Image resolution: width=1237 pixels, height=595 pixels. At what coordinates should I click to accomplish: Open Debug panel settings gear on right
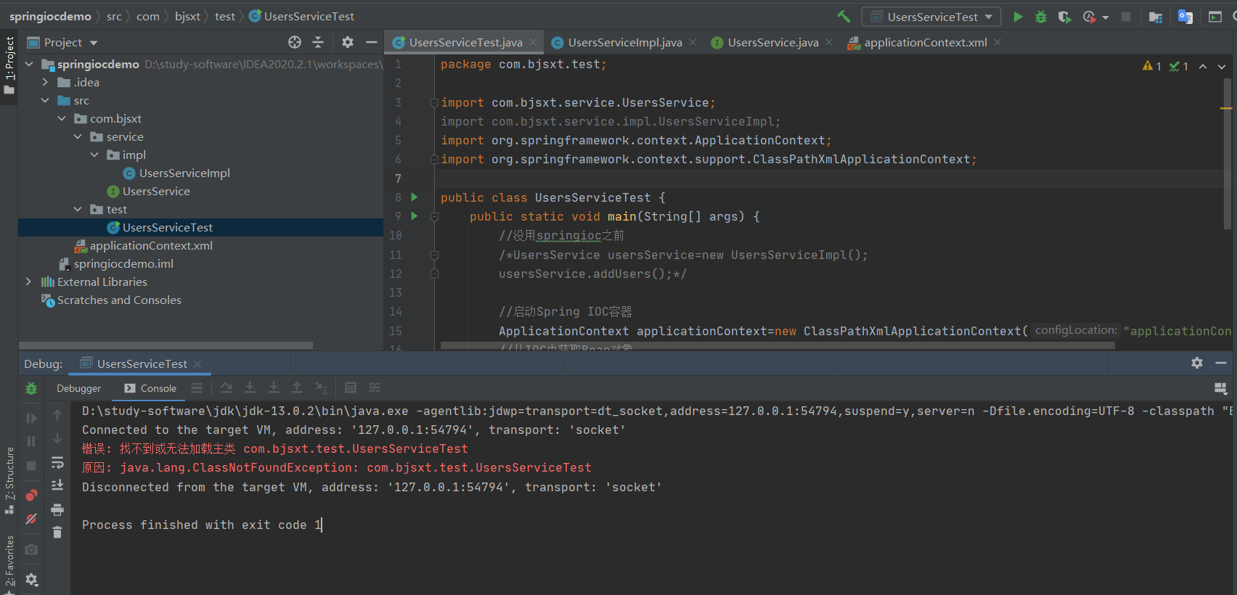(1197, 363)
